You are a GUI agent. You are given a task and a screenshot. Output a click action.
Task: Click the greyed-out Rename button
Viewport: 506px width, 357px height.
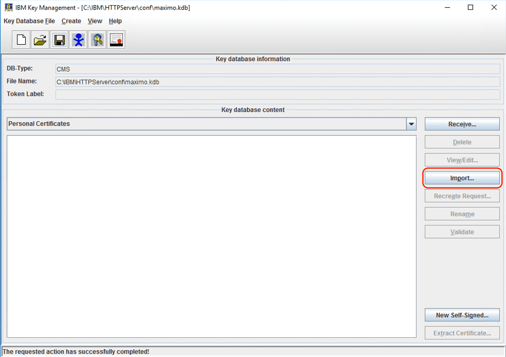pyautogui.click(x=462, y=214)
